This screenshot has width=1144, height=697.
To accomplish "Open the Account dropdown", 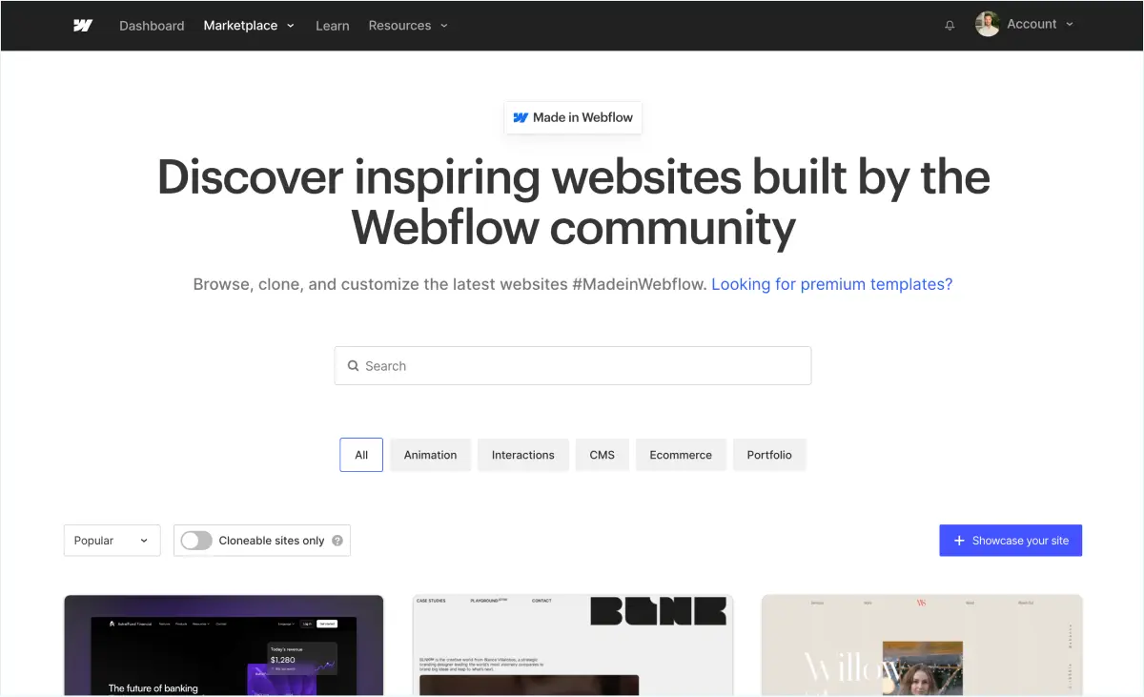I will pyautogui.click(x=1040, y=24).
